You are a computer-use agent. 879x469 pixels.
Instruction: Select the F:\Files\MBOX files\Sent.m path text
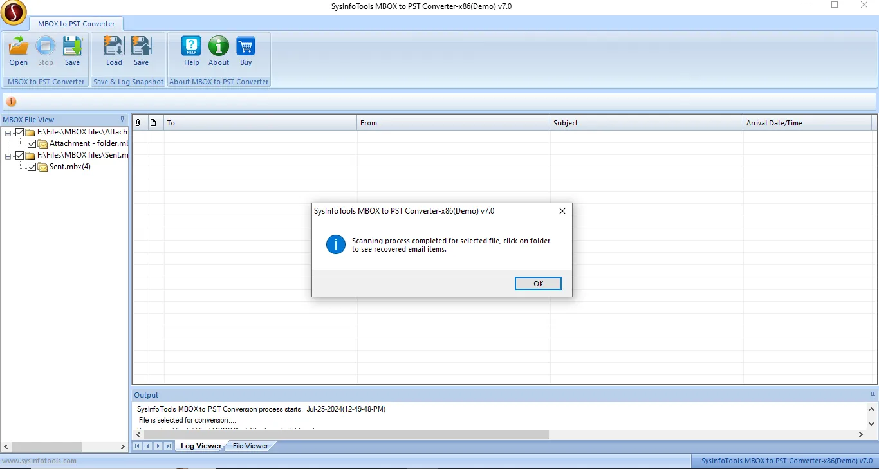[82, 155]
